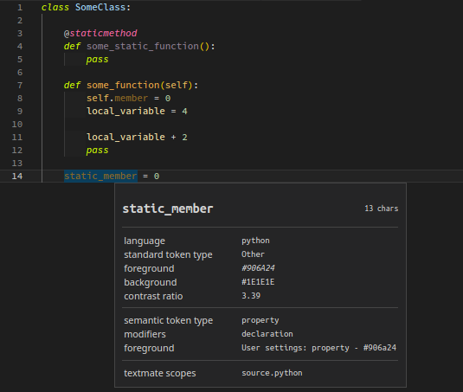Click 'User settings: property - #906a24' text

[x=318, y=348]
